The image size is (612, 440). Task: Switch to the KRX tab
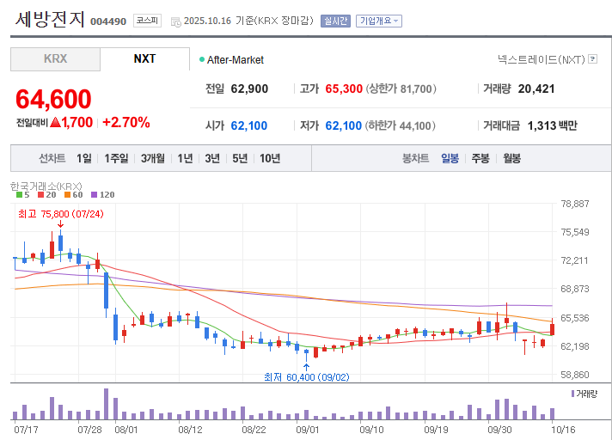point(55,59)
